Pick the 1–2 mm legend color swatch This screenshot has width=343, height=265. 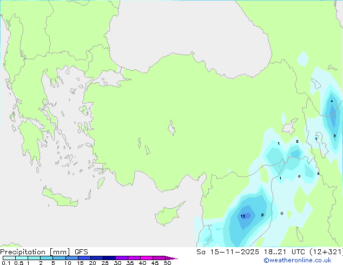pos(34,258)
